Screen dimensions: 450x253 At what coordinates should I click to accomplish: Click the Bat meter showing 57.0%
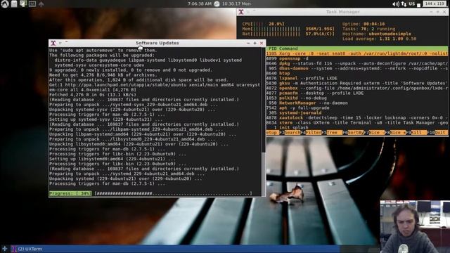click(288, 34)
